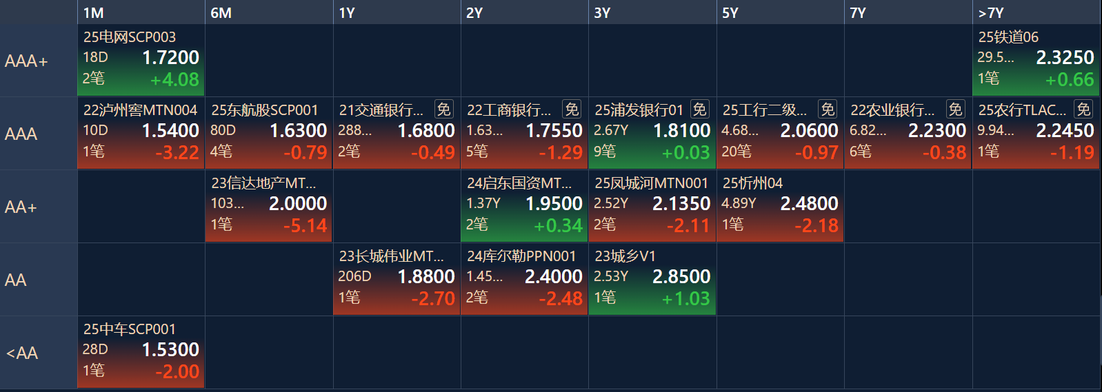The width and height of the screenshot is (1102, 392).
Task: Open the 24启东国资MT bond cell
Action: (524, 207)
